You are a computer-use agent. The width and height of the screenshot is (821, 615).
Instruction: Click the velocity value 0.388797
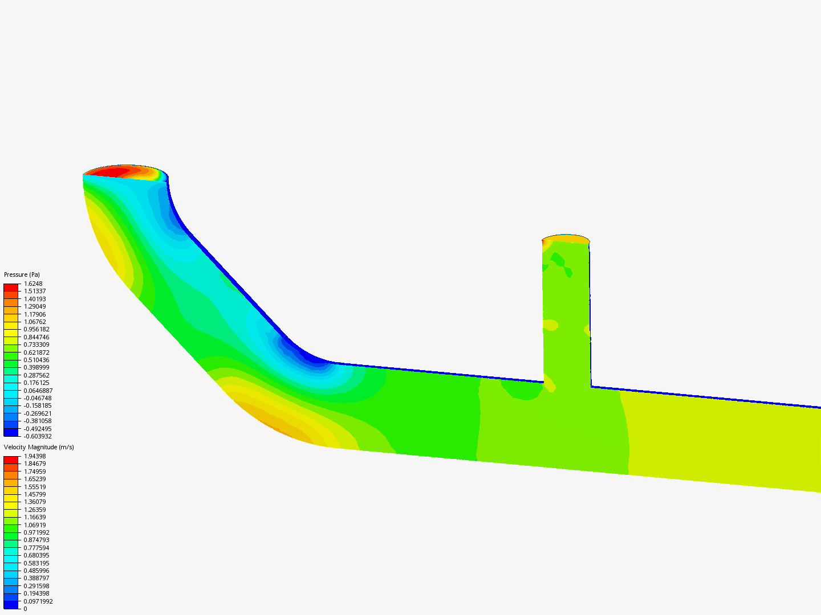pyautogui.click(x=36, y=578)
